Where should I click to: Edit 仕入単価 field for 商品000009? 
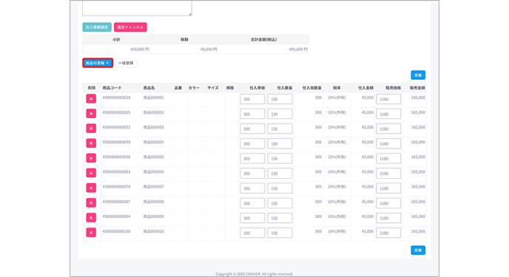[252, 219]
